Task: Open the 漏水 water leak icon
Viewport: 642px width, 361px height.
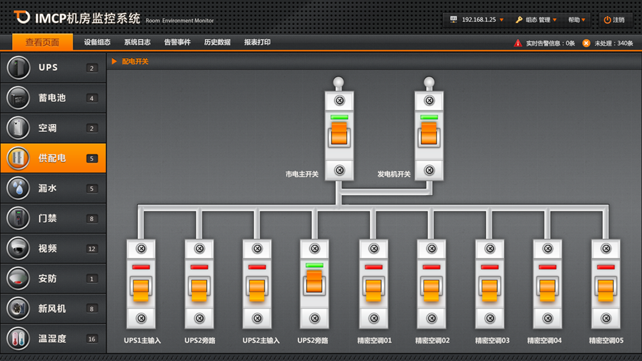Action: (19, 188)
